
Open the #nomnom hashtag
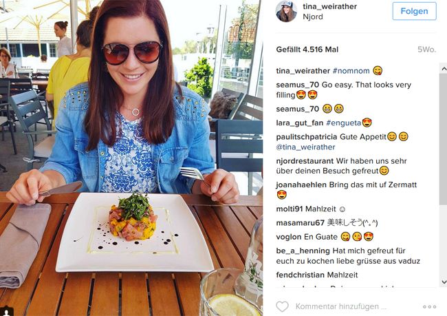pyautogui.click(x=351, y=71)
